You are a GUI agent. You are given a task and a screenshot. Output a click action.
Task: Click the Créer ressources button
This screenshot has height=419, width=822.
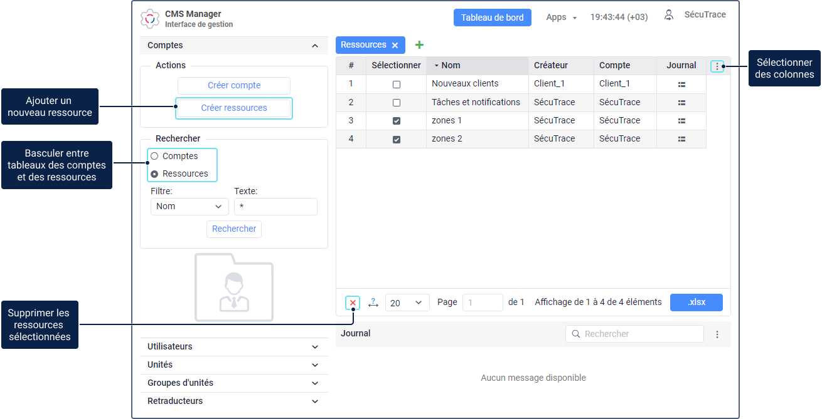(x=234, y=108)
